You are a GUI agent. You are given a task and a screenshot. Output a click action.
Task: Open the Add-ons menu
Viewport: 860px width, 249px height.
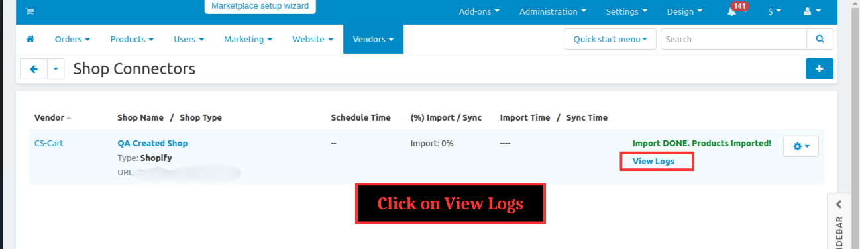[x=479, y=11]
